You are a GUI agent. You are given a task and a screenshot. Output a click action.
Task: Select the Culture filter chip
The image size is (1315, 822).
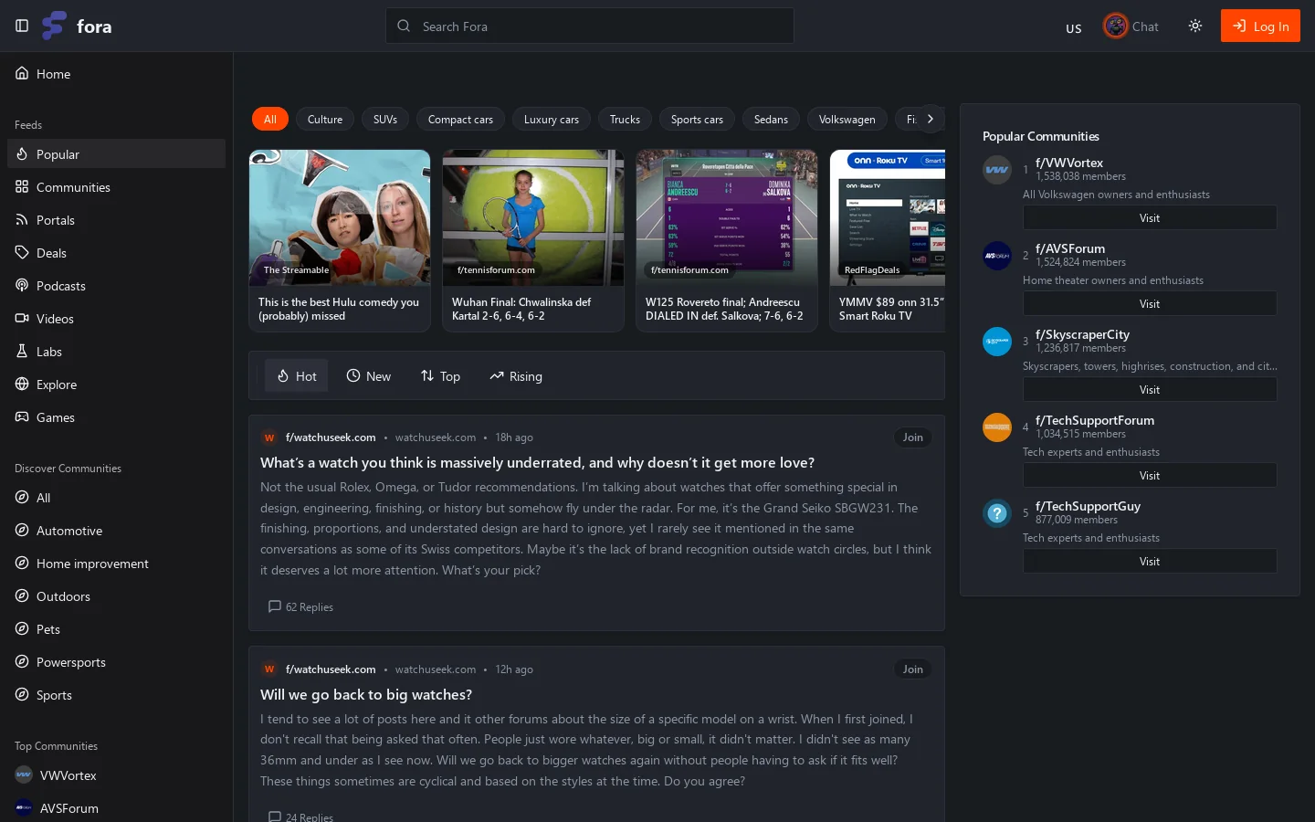pos(325,119)
